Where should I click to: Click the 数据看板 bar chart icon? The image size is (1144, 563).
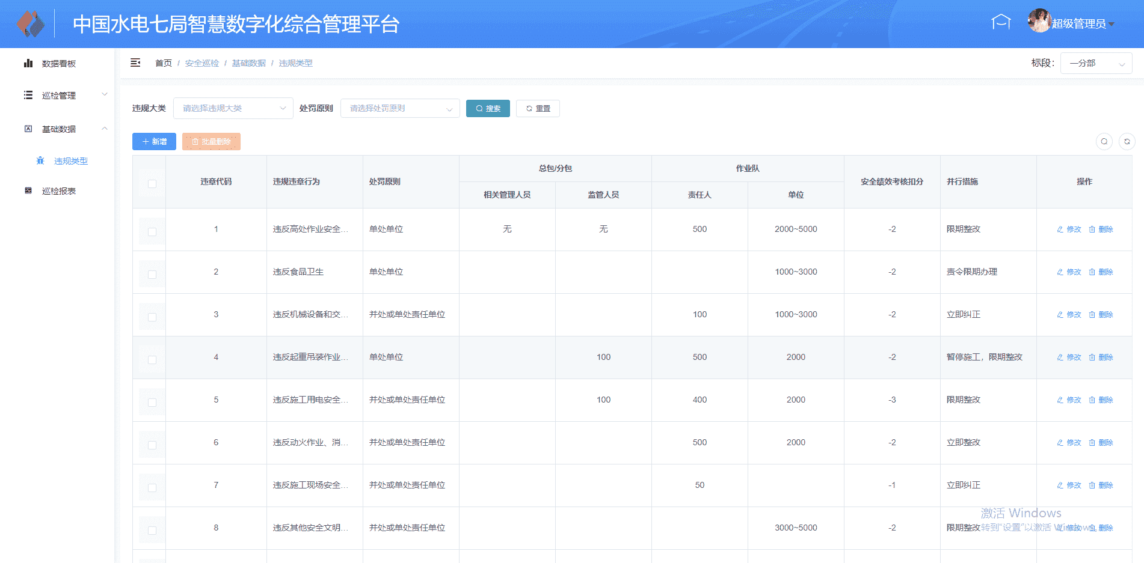(28, 64)
